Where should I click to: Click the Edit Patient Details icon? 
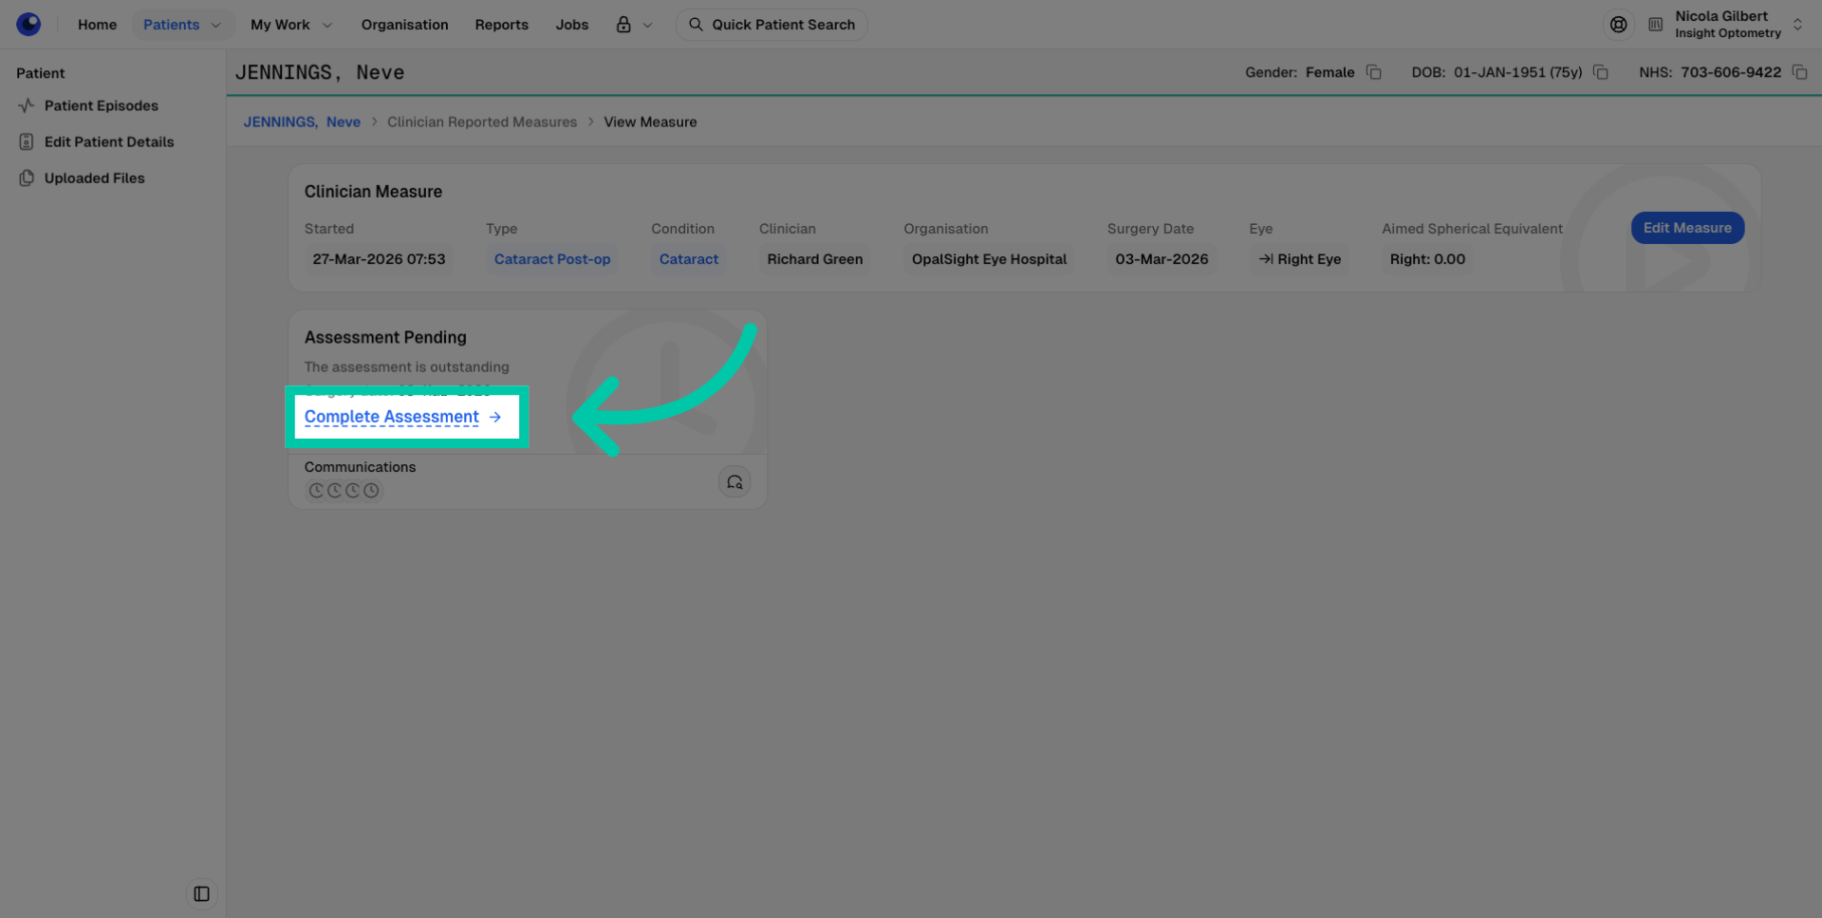click(x=27, y=141)
